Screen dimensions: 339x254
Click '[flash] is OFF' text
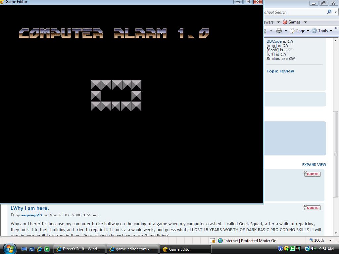coord(279,50)
